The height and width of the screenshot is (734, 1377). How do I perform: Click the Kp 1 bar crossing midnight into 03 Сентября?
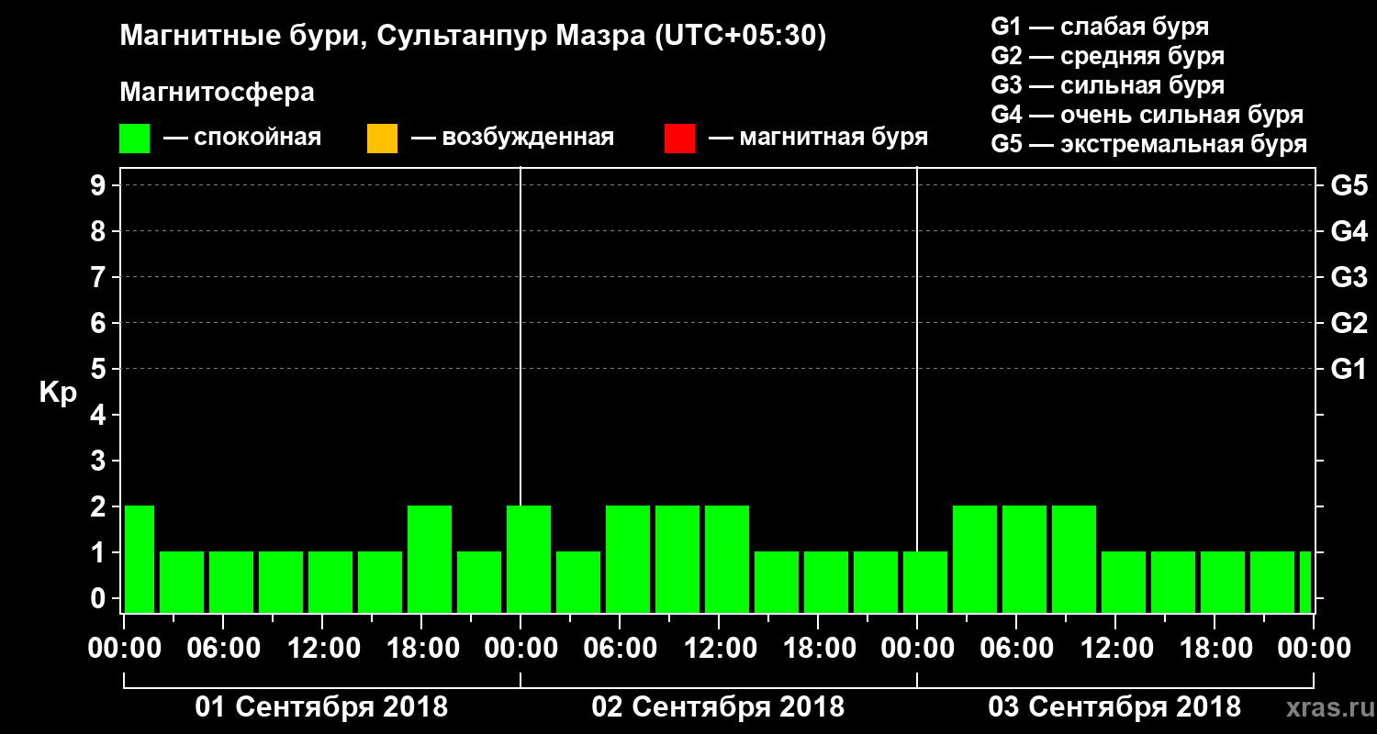(925, 582)
